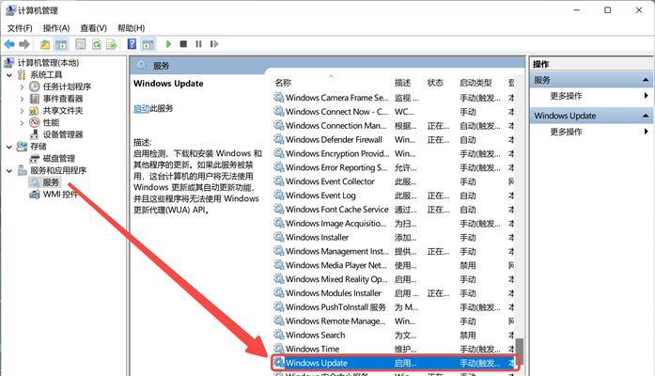Select Windows Mixed Reality OpenXR row
This screenshot has height=376, width=655.
point(394,279)
